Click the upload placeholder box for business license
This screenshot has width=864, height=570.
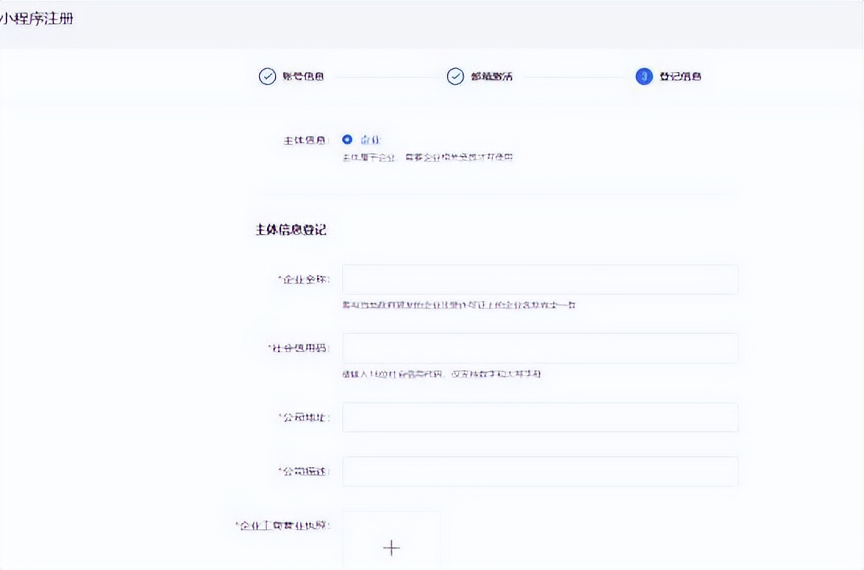point(391,543)
